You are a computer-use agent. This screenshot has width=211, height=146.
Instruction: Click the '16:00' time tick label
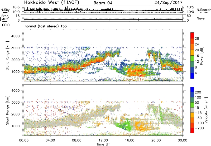pos(130,140)
